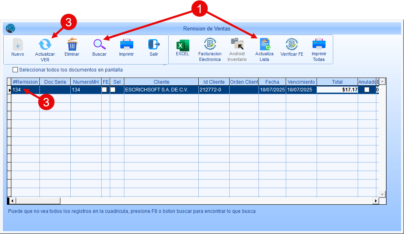Export with the EXCEL icon

(182, 45)
